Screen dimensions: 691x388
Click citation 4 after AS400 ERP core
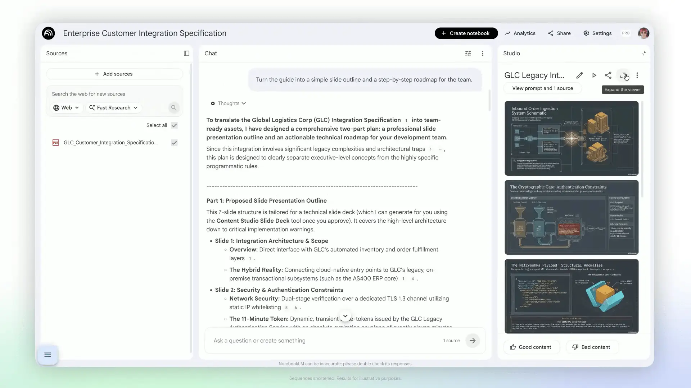point(412,279)
